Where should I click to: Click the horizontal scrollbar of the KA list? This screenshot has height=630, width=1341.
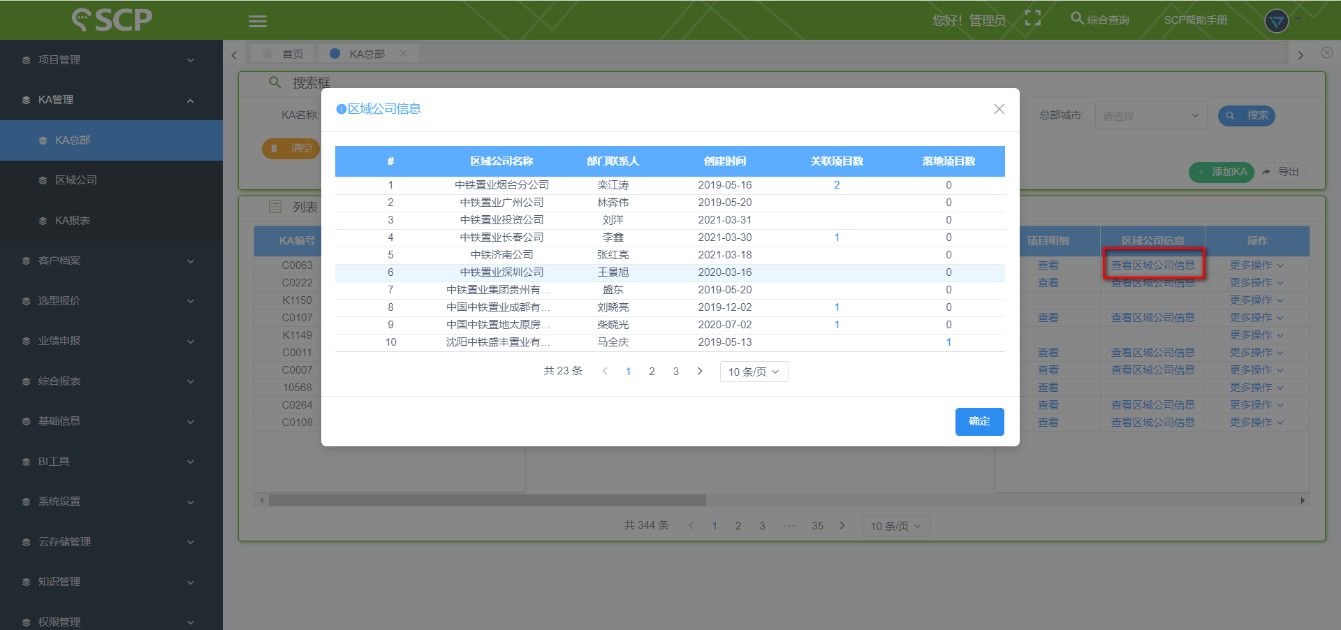[x=488, y=500]
